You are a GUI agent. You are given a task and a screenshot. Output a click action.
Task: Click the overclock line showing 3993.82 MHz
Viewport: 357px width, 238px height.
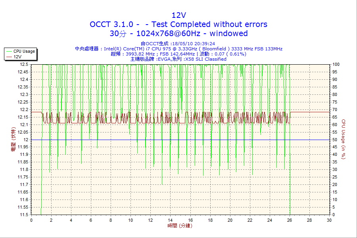click(x=178, y=54)
